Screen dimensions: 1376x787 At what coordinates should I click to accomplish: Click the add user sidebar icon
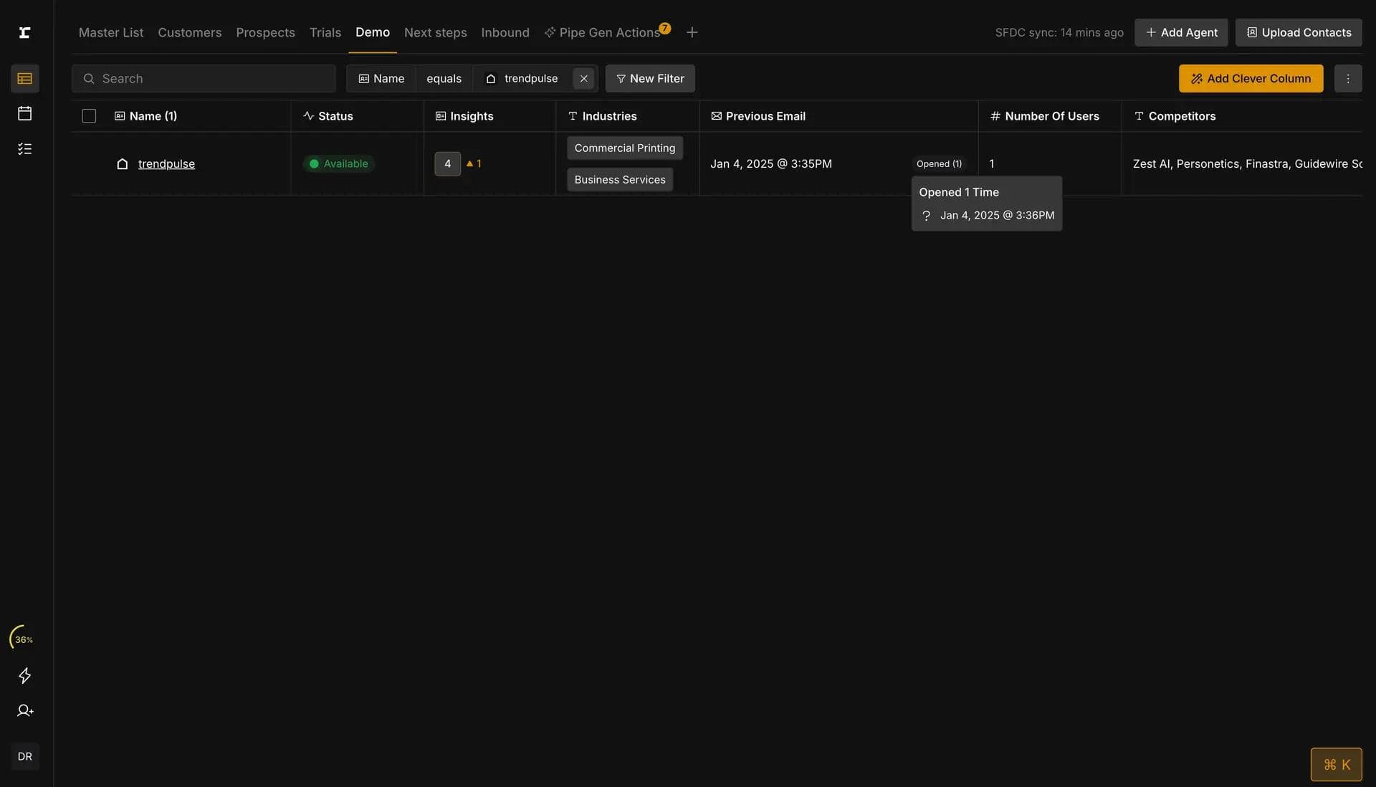click(24, 710)
